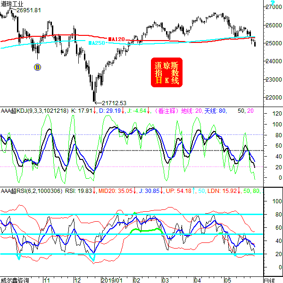This screenshot has width=283, height=283.
Task: Click the 日线 period label
Action: tap(269, 280)
